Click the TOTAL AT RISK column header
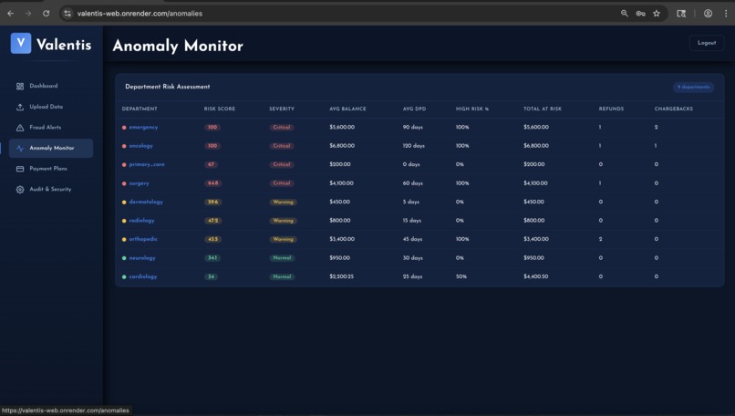735x416 pixels. click(x=543, y=109)
